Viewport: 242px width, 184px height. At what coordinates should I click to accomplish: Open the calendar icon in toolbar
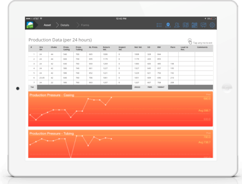click(194, 25)
